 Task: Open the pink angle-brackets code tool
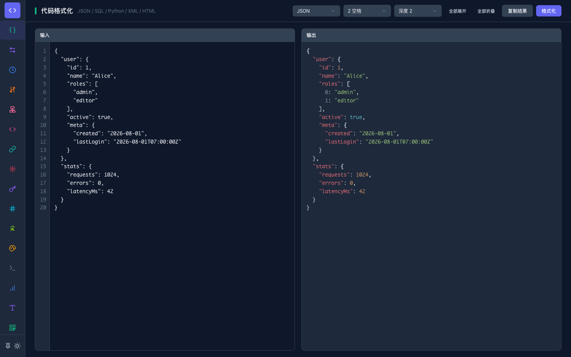12,129
